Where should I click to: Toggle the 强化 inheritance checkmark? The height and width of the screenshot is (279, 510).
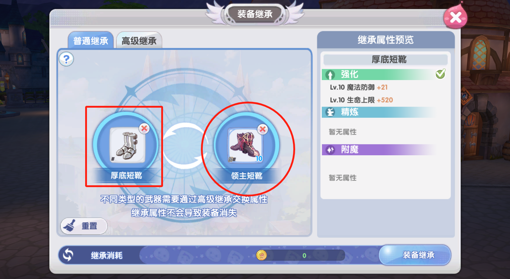[441, 74]
